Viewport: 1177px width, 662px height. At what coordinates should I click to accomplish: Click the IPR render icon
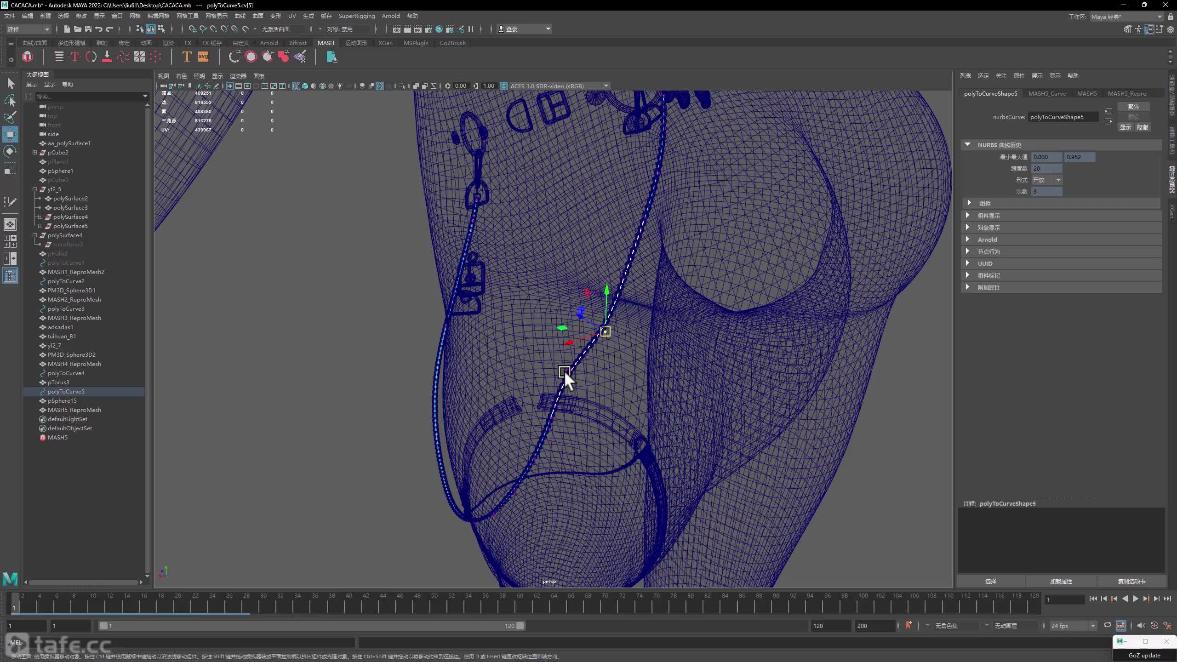(418, 29)
